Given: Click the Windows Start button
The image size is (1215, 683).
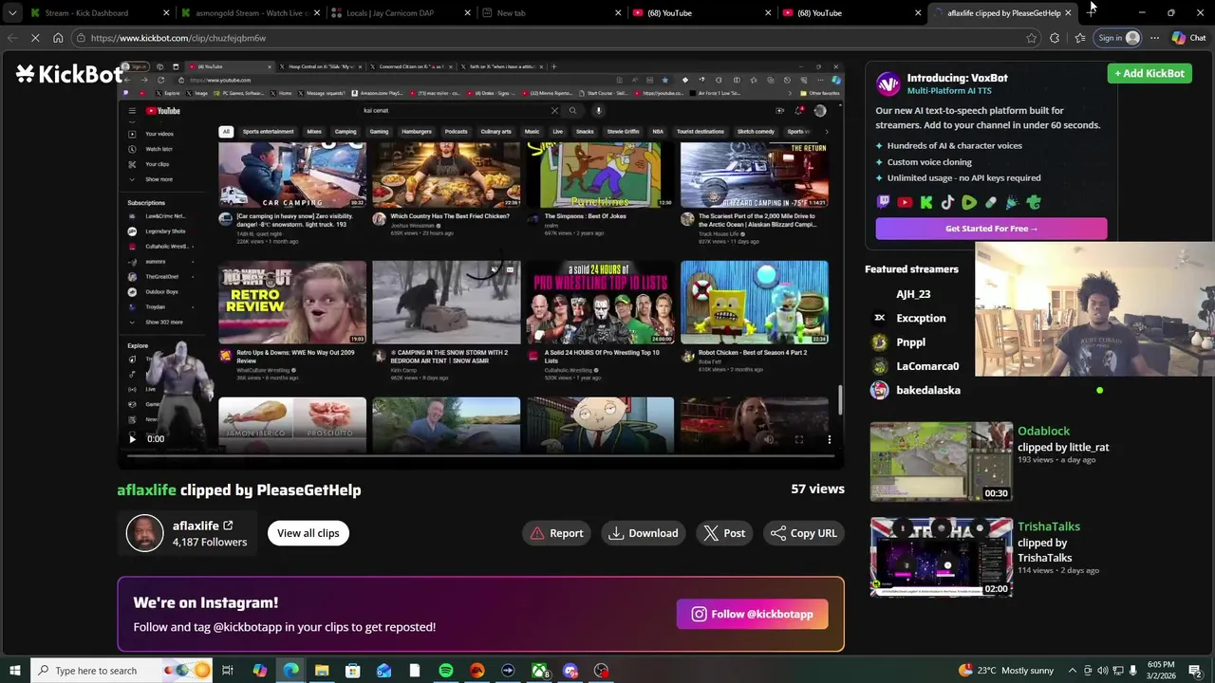Looking at the screenshot, I should click(x=14, y=671).
